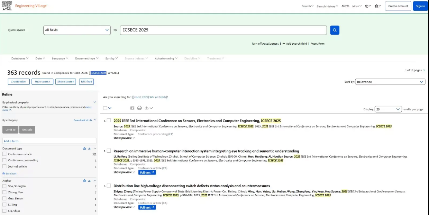
Task: Select author She, Shanglin checkbox
Action: click(x=4, y=186)
